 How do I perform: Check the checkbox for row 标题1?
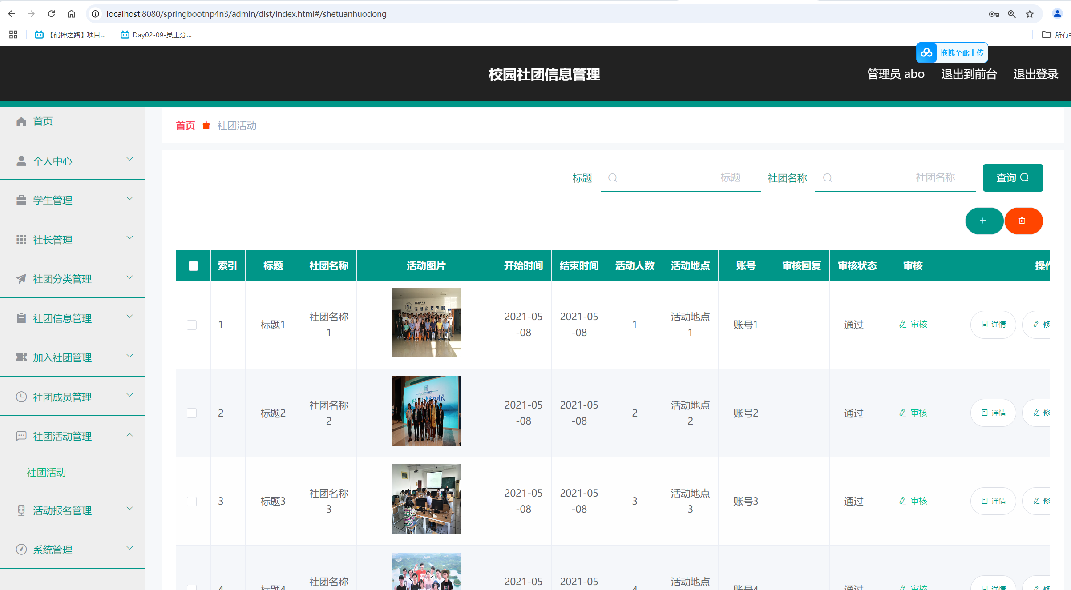coord(192,325)
